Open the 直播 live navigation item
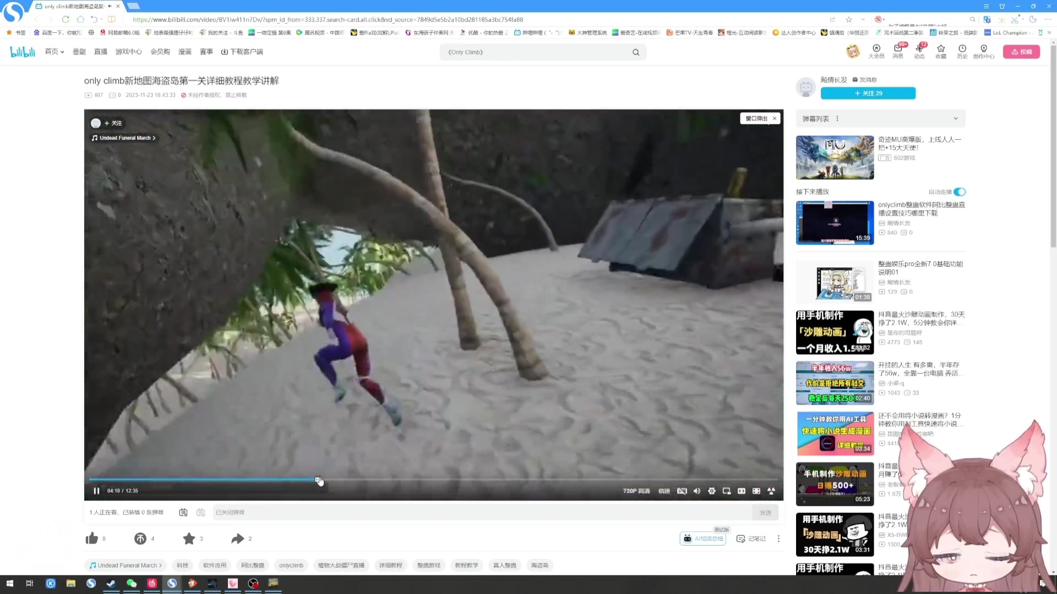This screenshot has width=1057, height=594. 101,52
